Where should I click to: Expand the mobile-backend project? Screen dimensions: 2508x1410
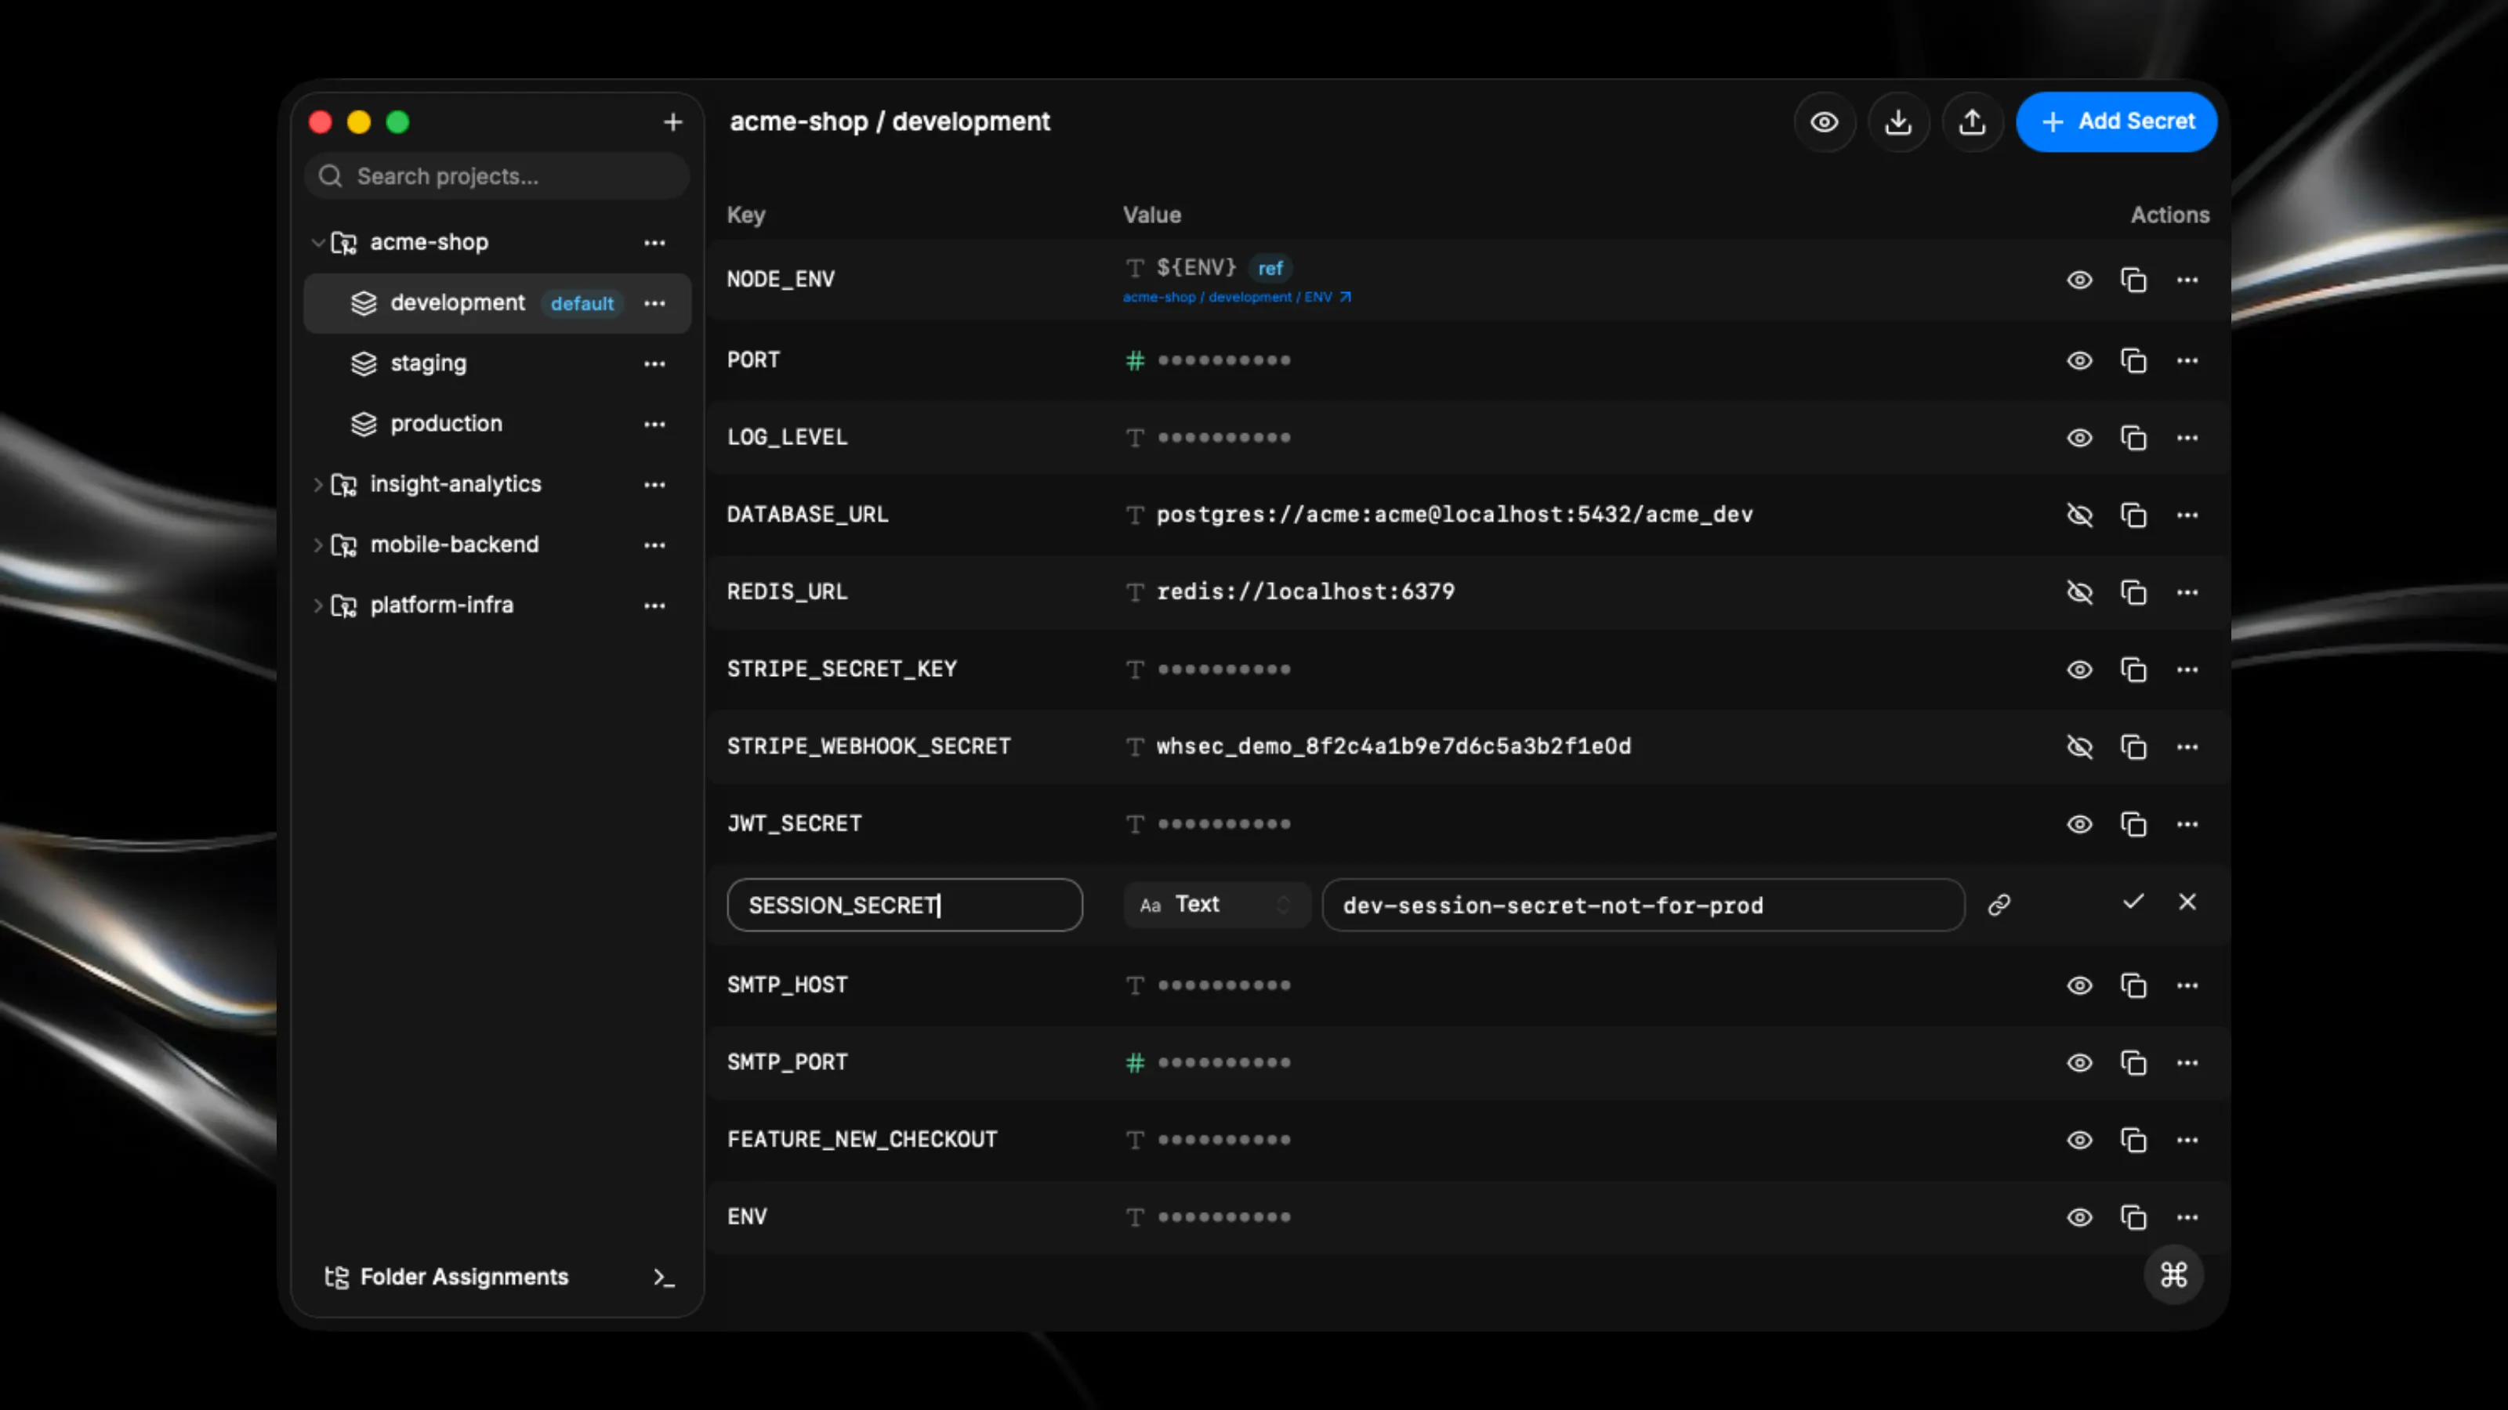(x=317, y=545)
